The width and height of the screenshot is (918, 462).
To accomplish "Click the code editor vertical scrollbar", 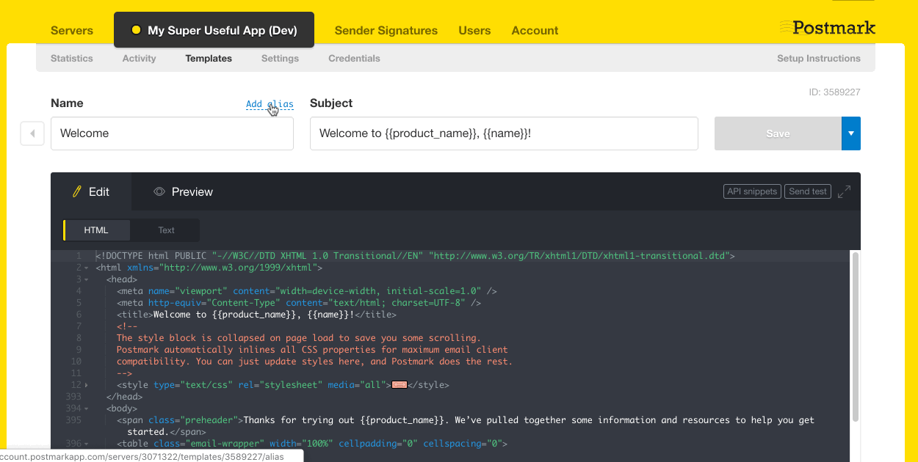I will [x=855, y=337].
